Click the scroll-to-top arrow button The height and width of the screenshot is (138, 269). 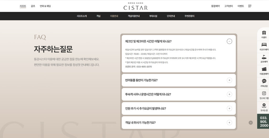tap(251, 122)
